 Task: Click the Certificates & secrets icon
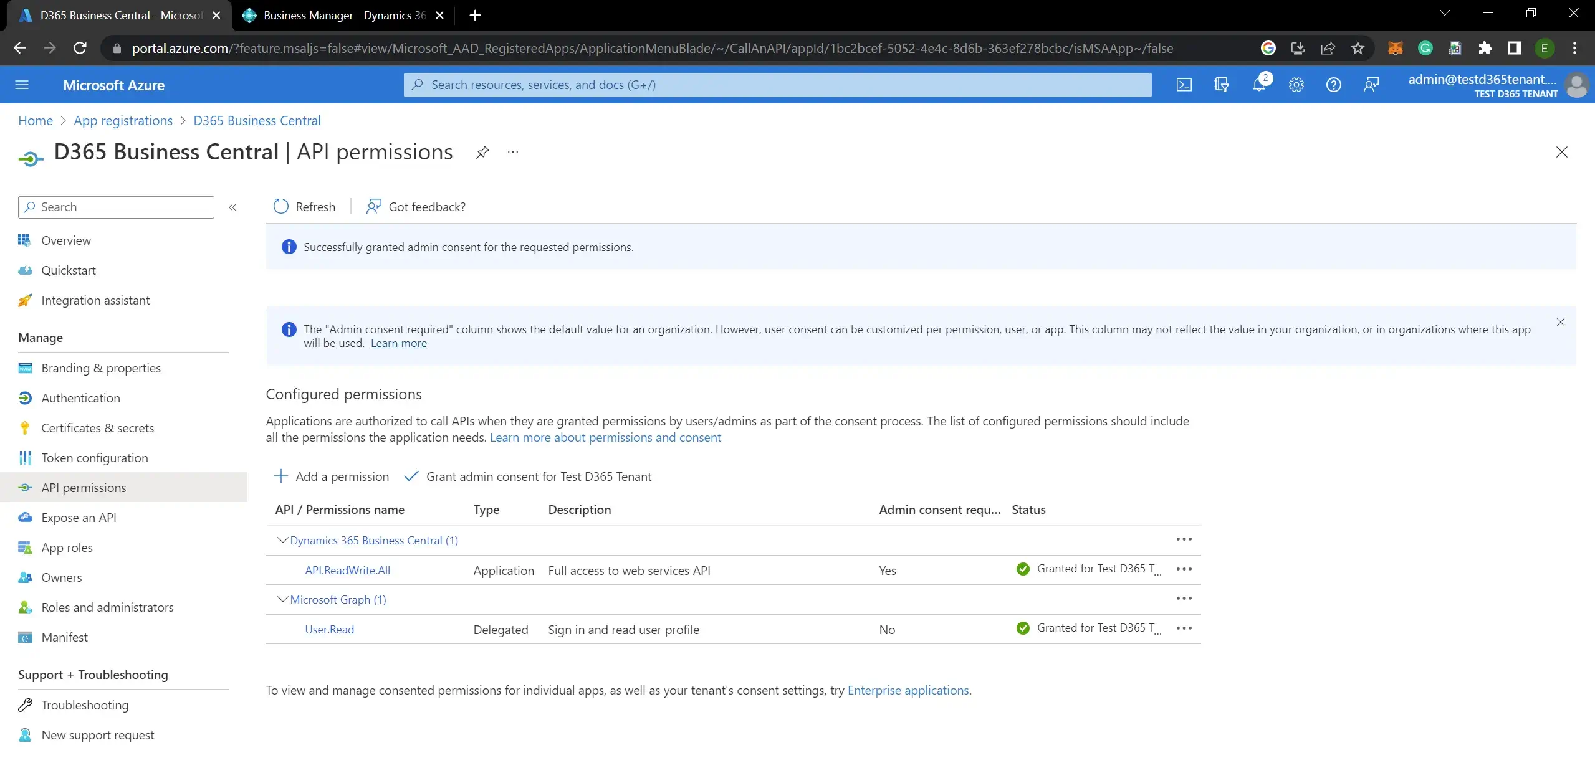click(x=26, y=427)
